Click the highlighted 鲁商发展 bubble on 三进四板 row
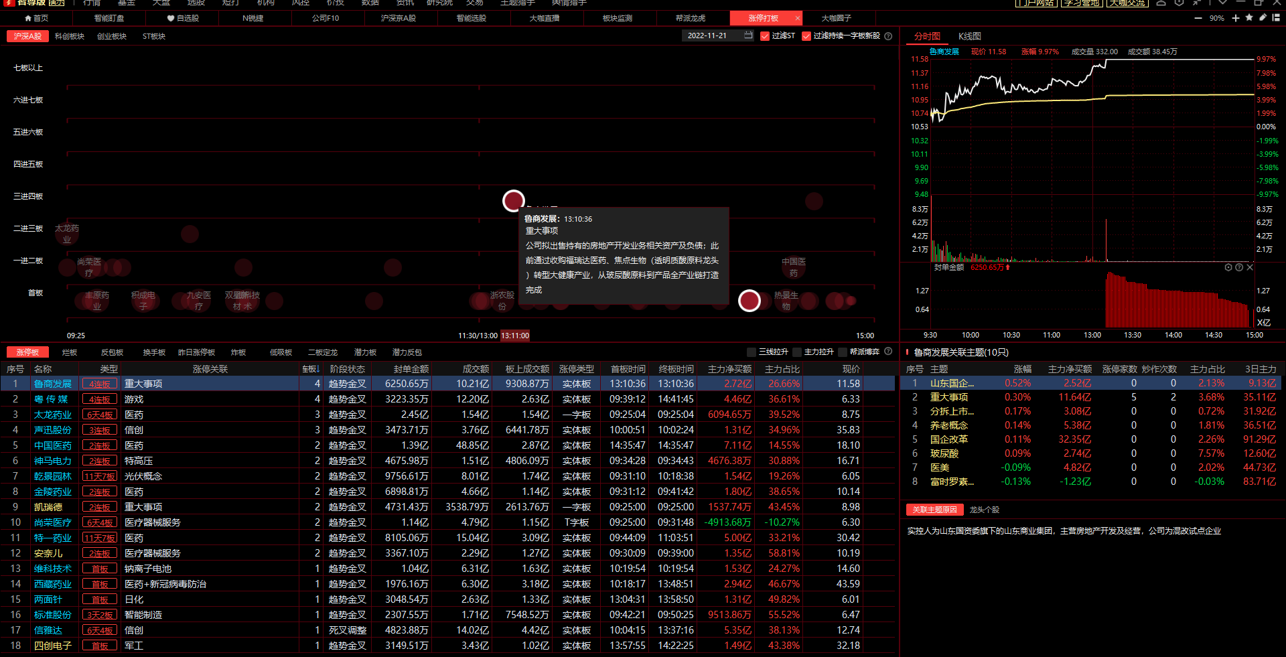1286x657 pixels. coord(514,200)
